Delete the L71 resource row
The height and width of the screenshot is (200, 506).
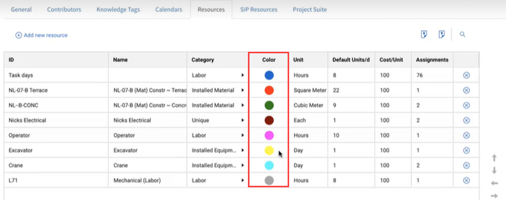click(466, 180)
